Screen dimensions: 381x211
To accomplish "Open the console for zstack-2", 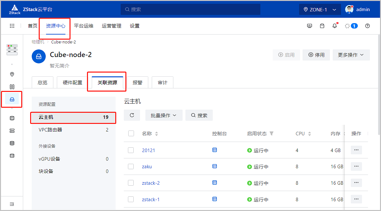I will pos(215,183).
